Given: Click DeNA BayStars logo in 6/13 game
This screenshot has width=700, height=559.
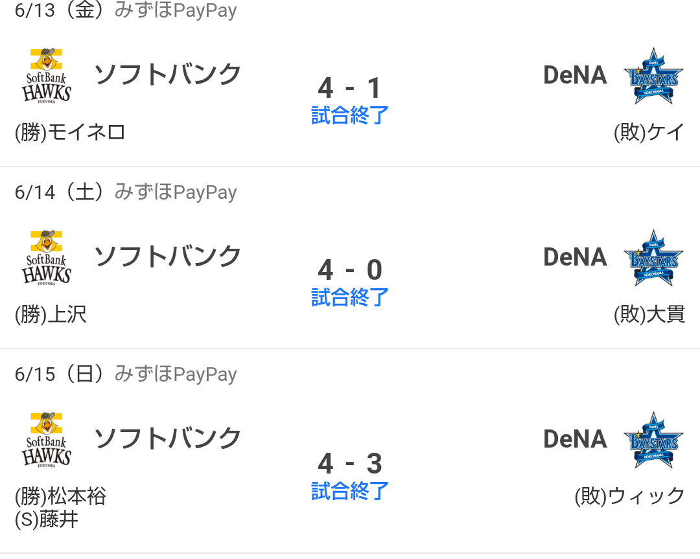Looking at the screenshot, I should coord(654,76).
